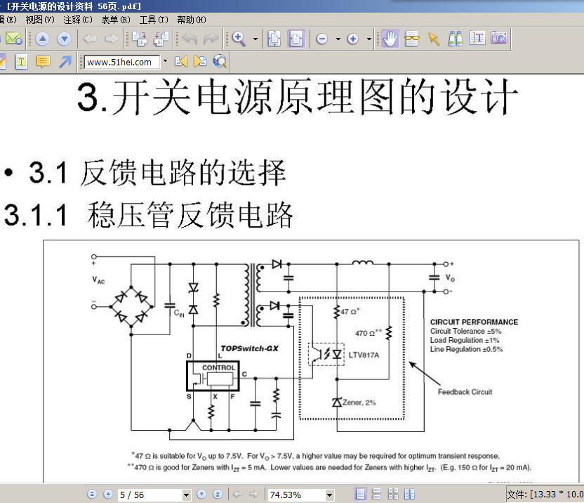Open the 表单(R) menu
This screenshot has width=584, height=503.
(x=116, y=20)
